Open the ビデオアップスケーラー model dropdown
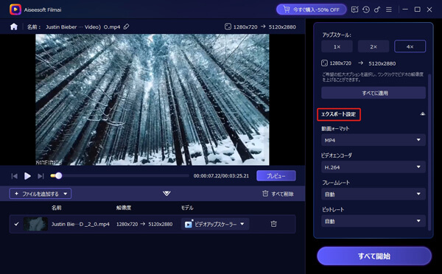Viewport: 442px width, 274px height. coord(215,224)
